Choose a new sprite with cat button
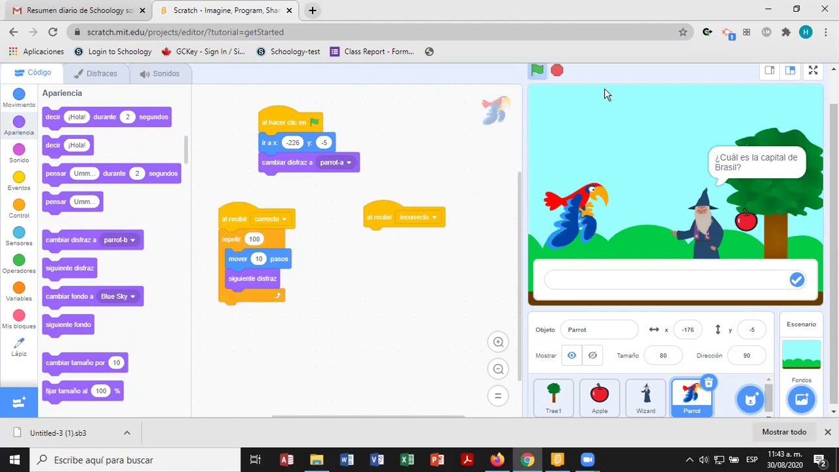Screen dimensions: 839x472 [x=750, y=399]
